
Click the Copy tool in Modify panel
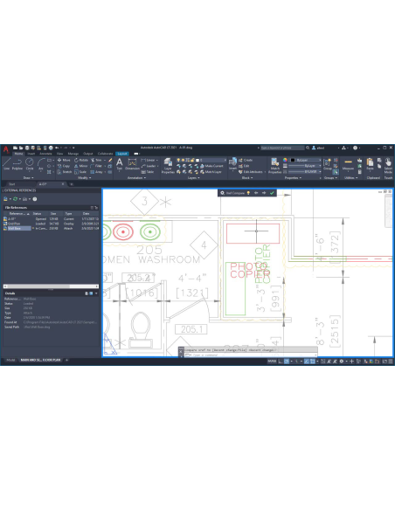click(x=64, y=166)
